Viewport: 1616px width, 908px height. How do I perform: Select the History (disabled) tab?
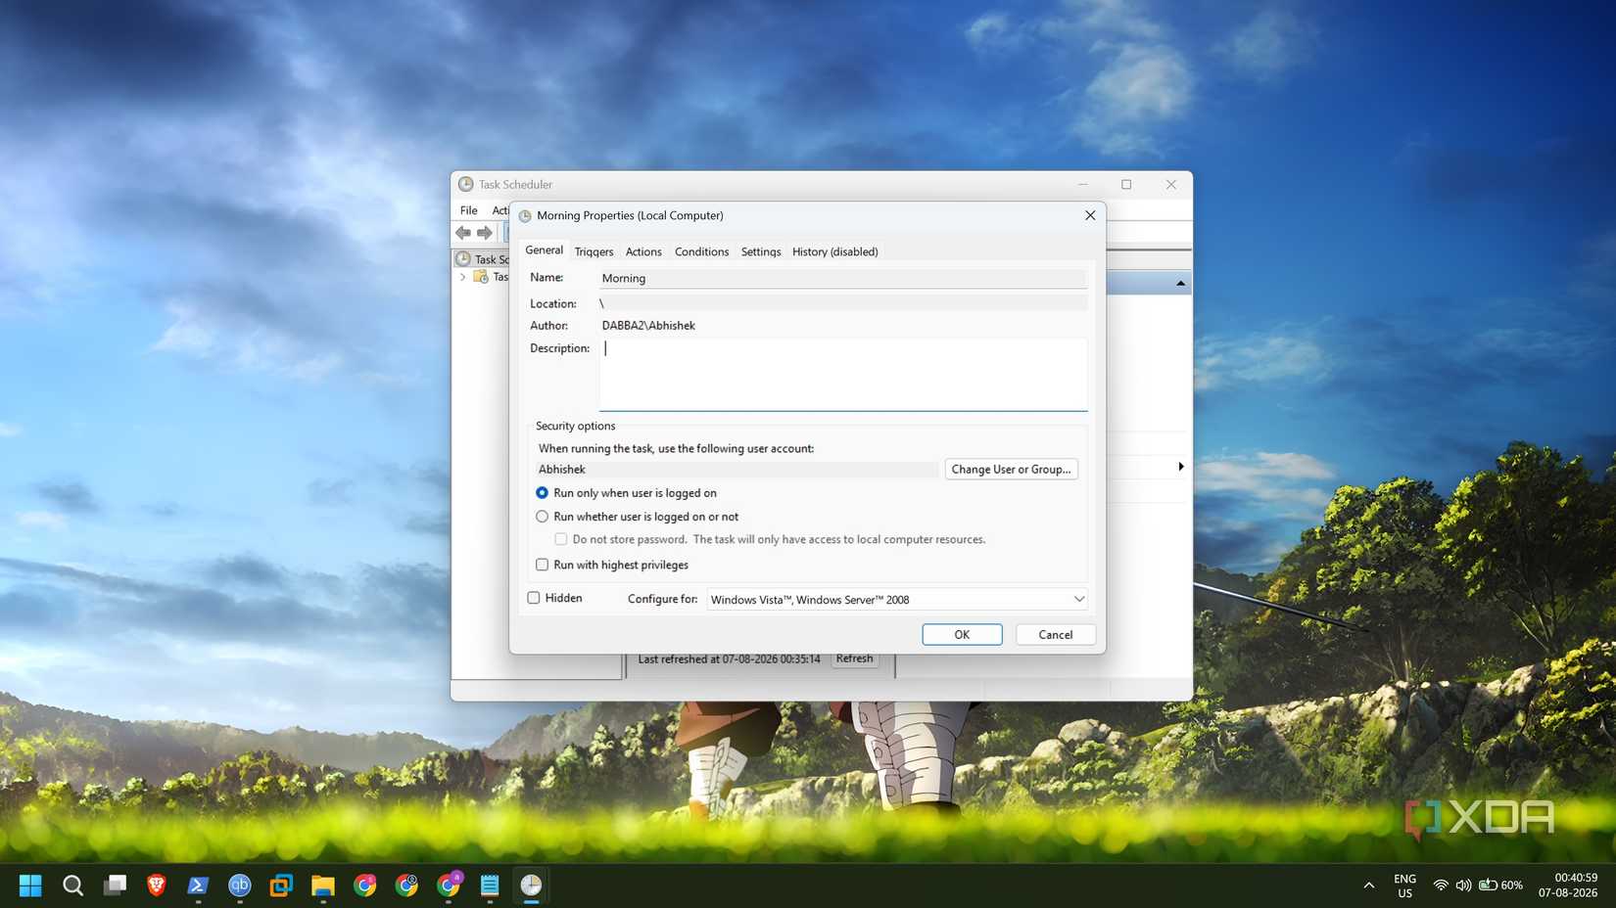pyautogui.click(x=834, y=251)
